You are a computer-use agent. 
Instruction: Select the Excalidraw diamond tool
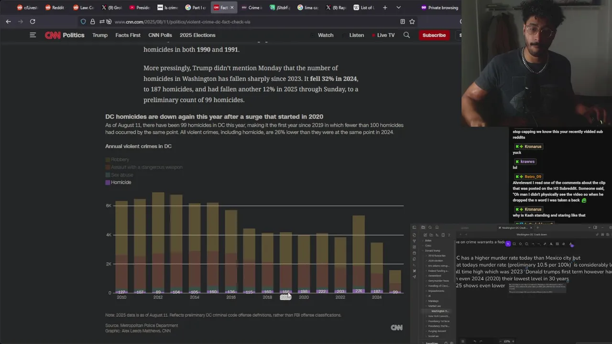click(x=520, y=244)
